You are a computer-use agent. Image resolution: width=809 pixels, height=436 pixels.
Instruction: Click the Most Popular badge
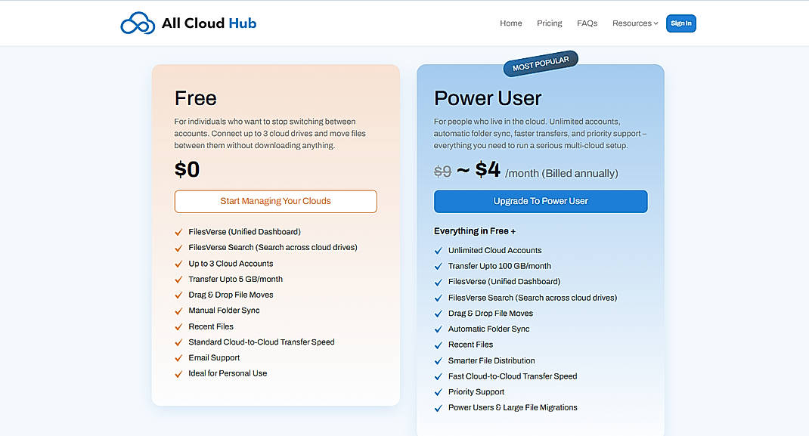coord(541,63)
